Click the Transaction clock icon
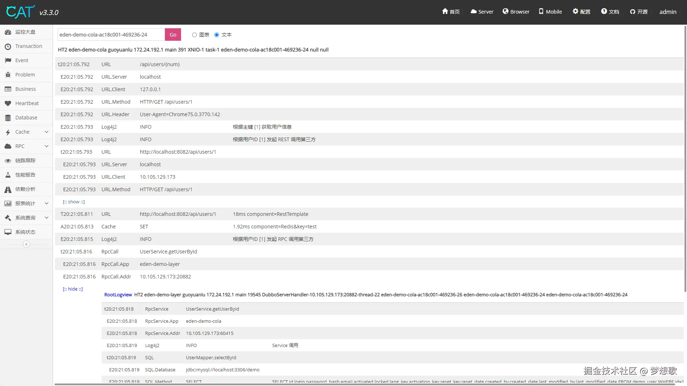Viewport: 687px width, 386px height. (8, 46)
